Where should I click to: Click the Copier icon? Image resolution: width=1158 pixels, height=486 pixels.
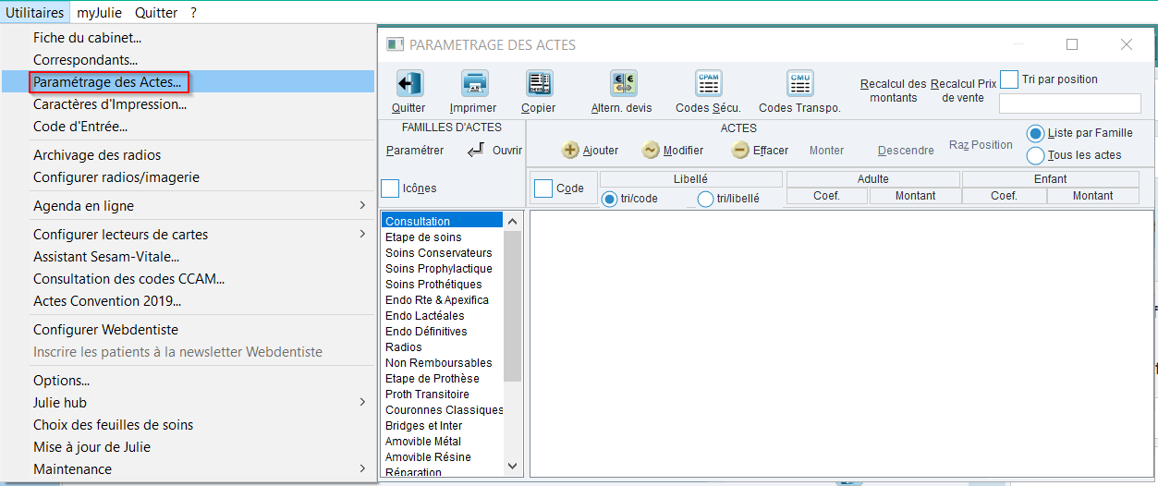click(x=539, y=84)
